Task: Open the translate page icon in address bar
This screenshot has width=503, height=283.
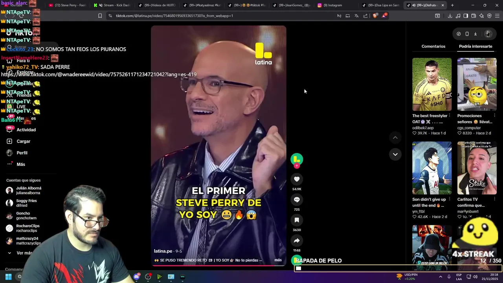Action: click(x=356, y=16)
